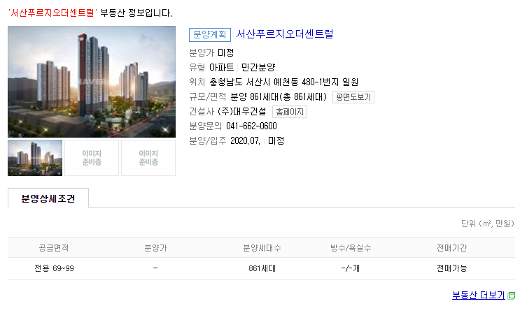
Task: Select the 분양상세조건 tab
Action: 48,198
